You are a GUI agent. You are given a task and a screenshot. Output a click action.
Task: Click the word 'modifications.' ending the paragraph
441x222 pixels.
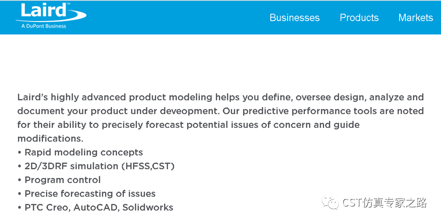[x=50, y=139]
